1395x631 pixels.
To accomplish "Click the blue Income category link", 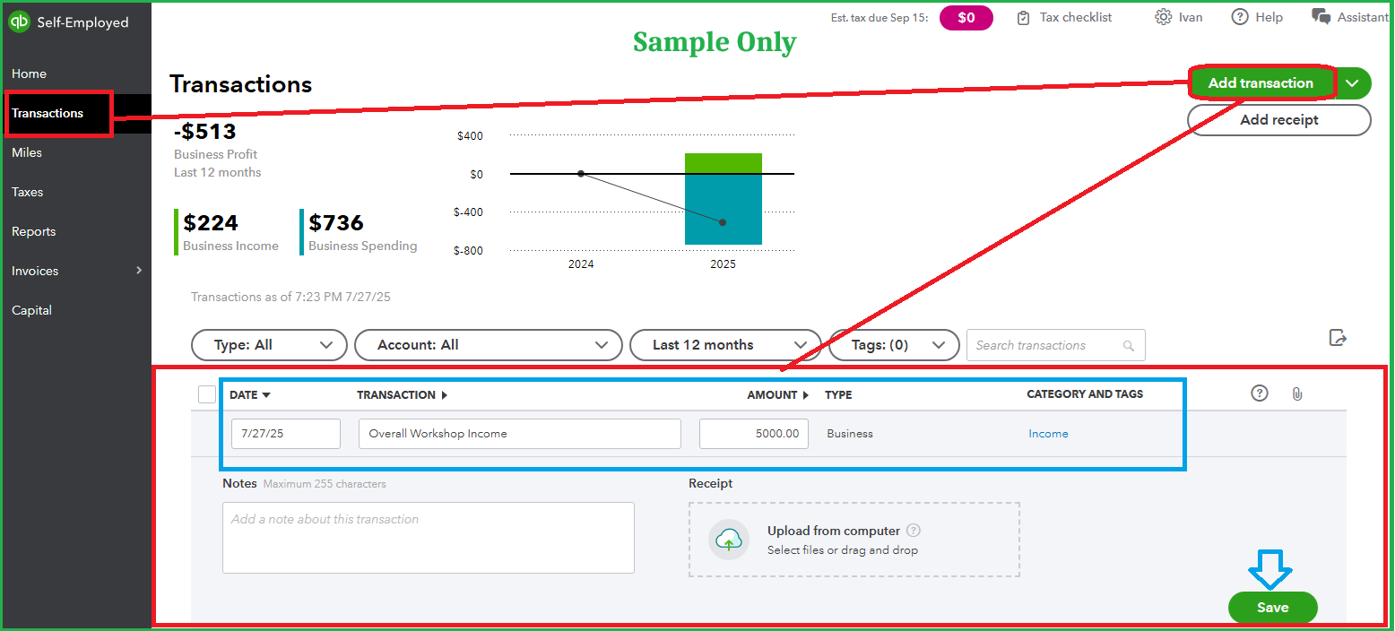I will tap(1048, 434).
